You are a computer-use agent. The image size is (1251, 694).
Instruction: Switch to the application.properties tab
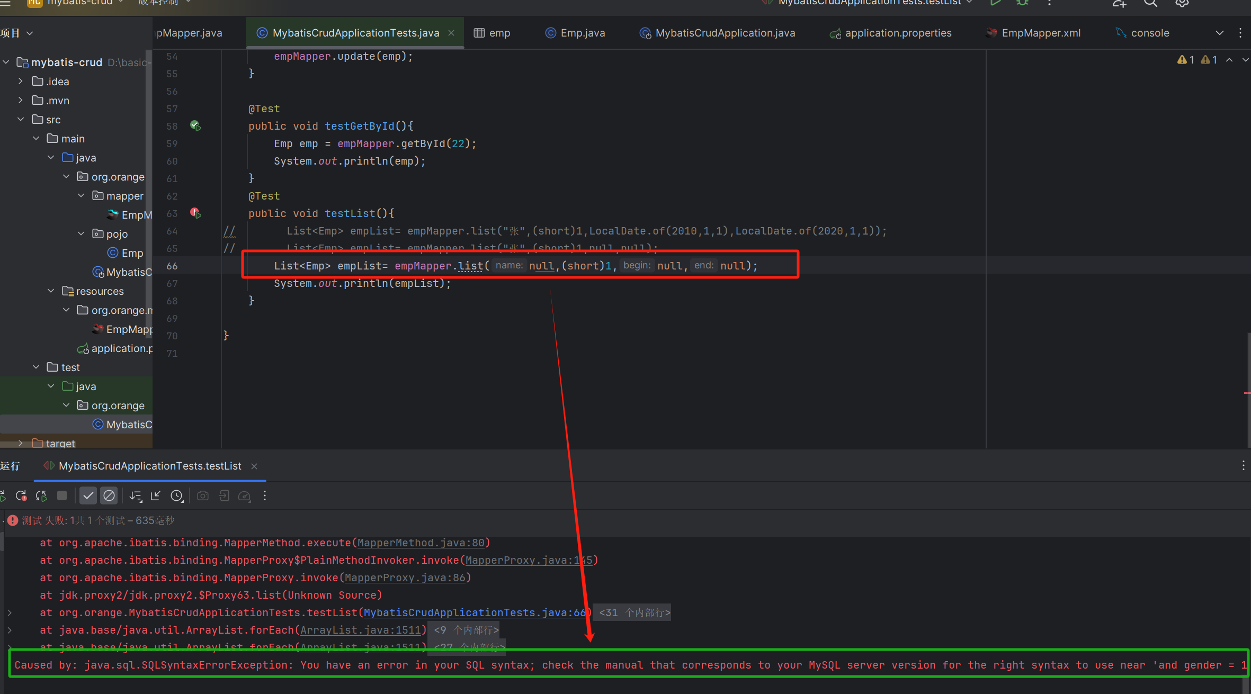point(891,33)
